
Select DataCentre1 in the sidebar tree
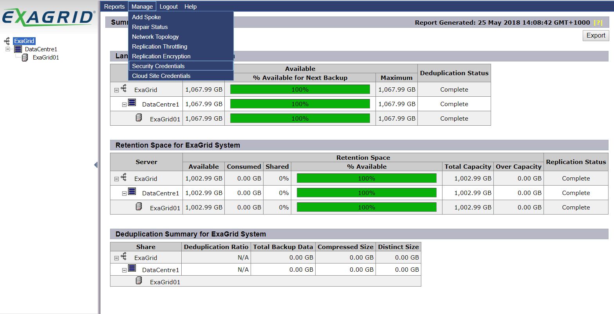pos(41,49)
